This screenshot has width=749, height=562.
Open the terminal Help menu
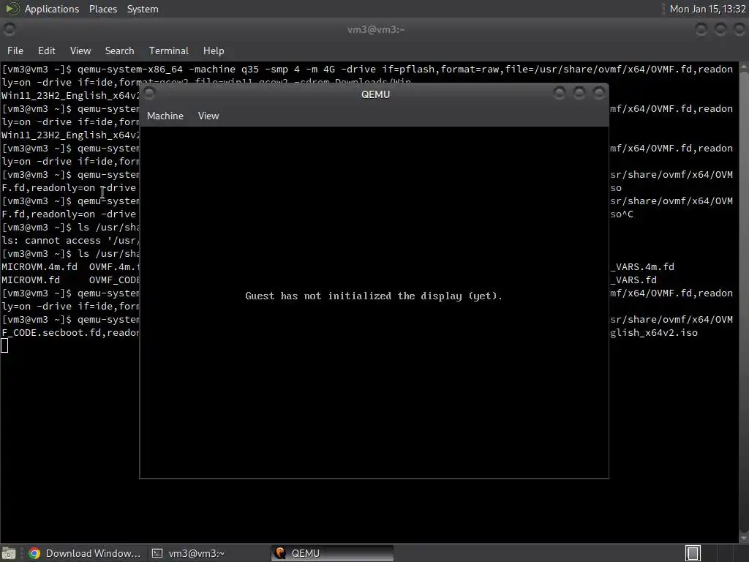click(x=214, y=50)
